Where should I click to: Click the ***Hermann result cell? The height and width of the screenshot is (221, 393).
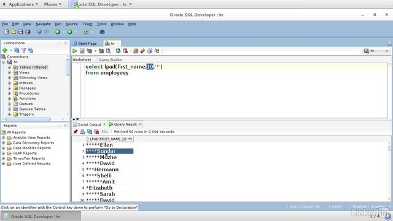point(109,169)
